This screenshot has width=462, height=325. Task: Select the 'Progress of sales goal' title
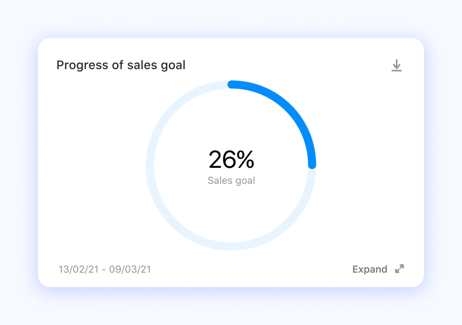click(x=121, y=65)
